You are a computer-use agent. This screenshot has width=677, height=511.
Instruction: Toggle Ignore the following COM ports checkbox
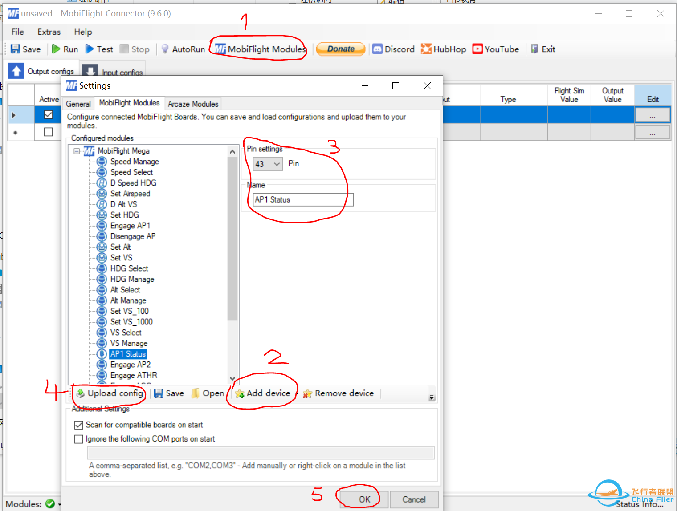click(x=79, y=439)
